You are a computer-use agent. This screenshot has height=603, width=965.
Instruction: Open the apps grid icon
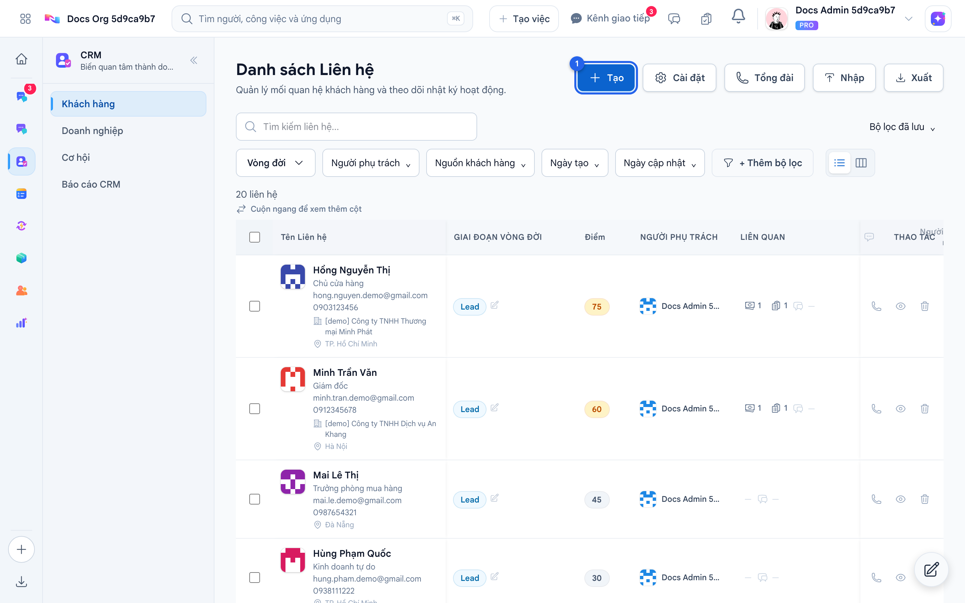[x=25, y=19]
